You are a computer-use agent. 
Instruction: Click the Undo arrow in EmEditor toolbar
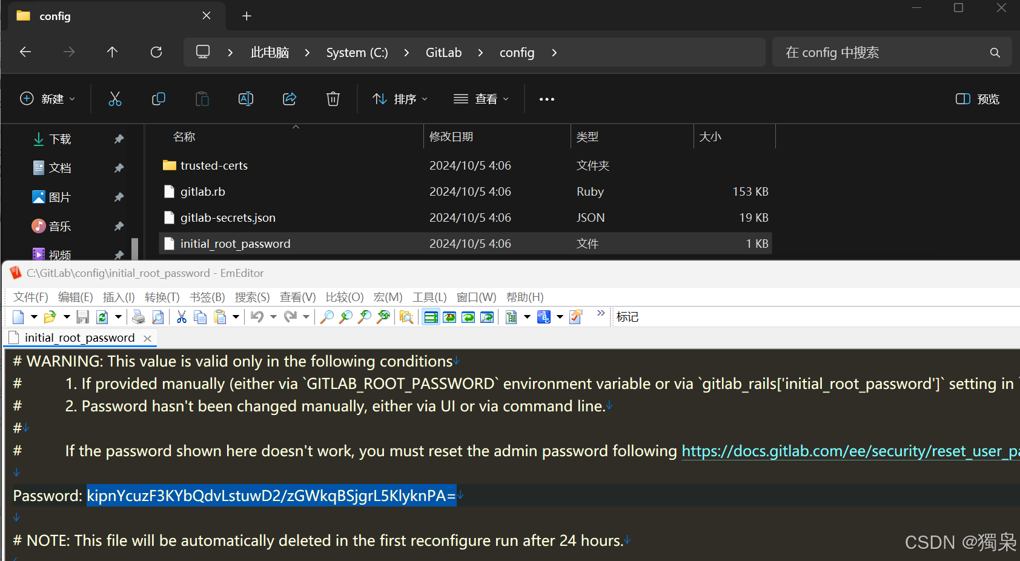257,317
